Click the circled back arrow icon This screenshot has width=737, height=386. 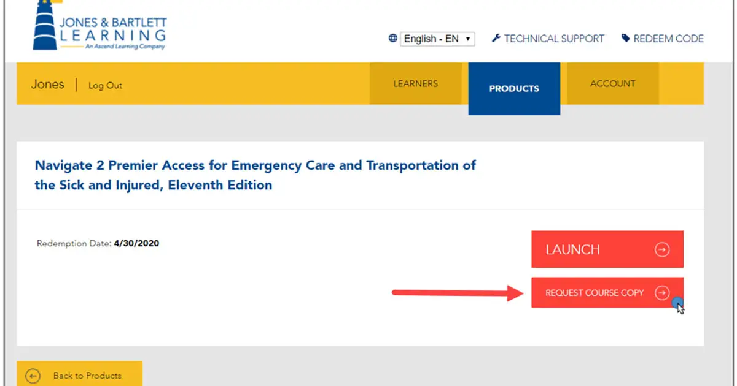[x=33, y=376]
